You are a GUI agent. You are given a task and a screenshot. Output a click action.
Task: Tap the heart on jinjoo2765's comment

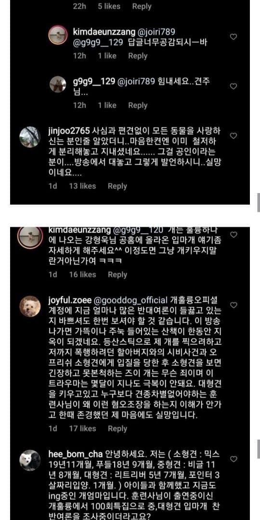(234, 136)
